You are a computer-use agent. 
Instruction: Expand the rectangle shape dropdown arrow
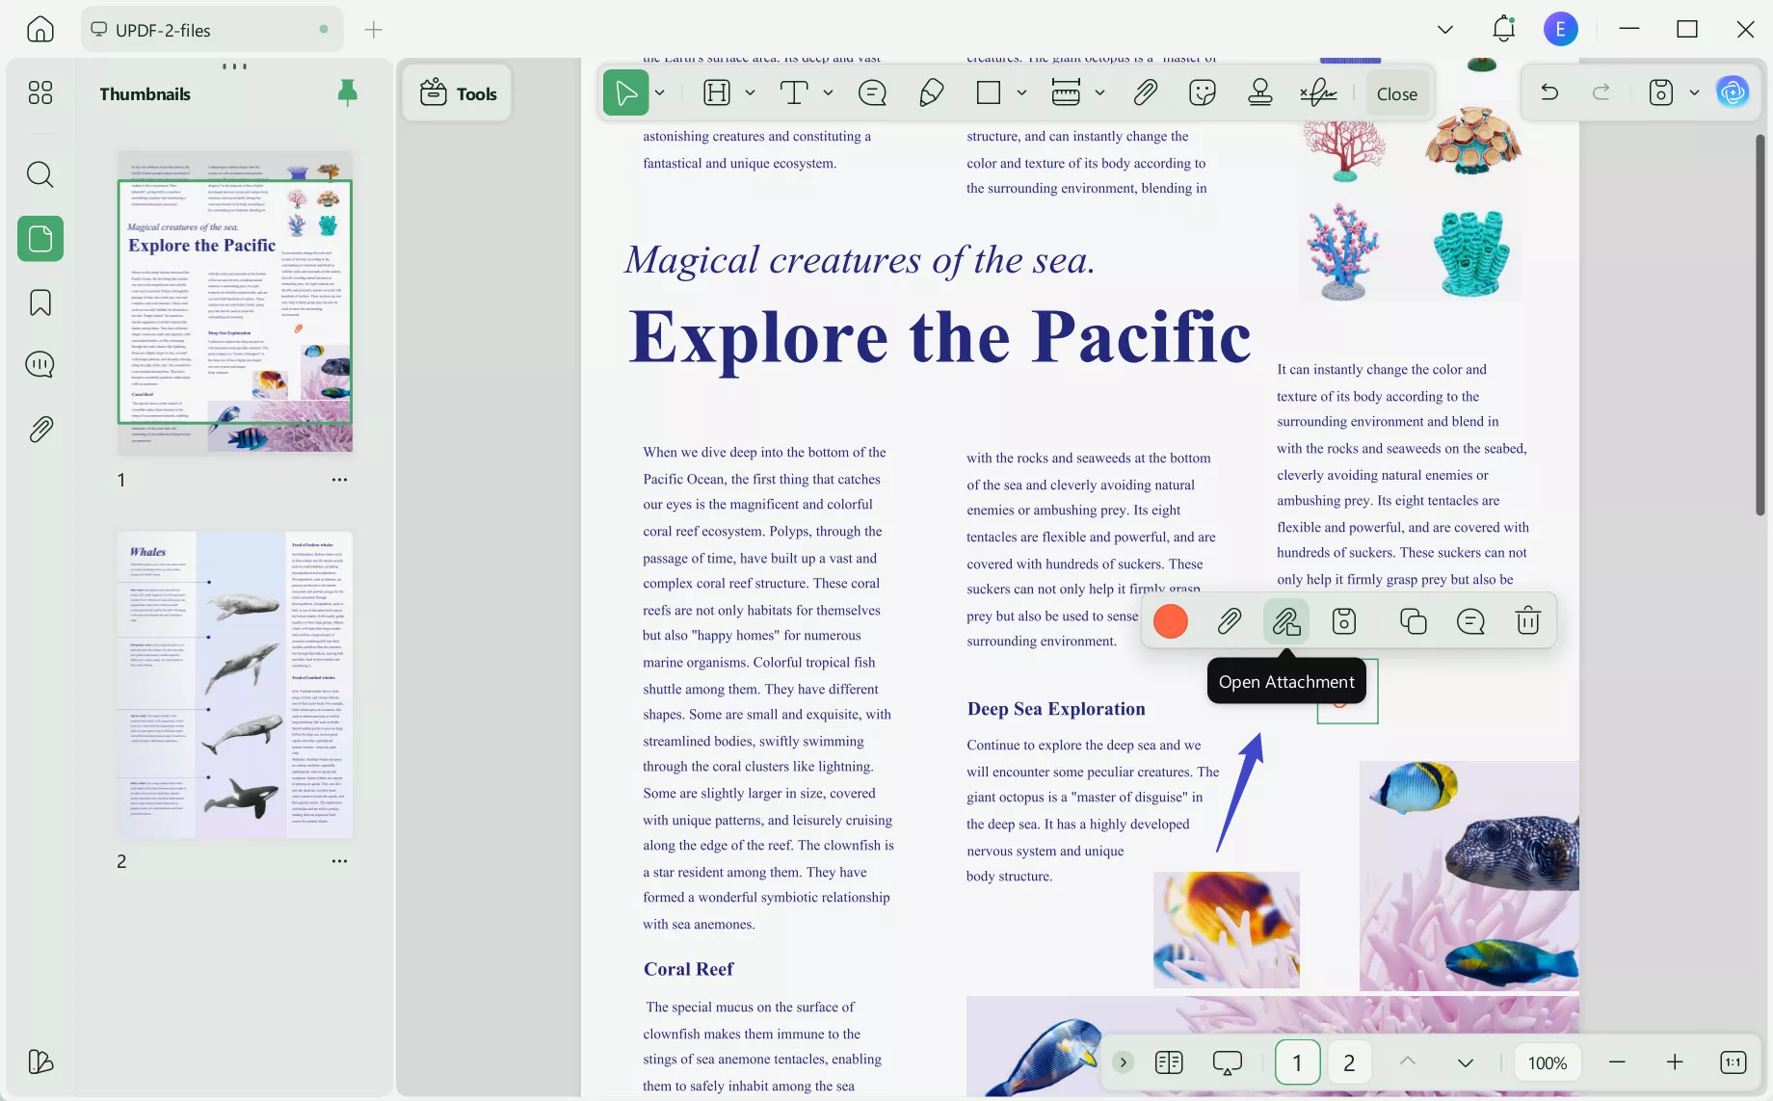click(1021, 93)
